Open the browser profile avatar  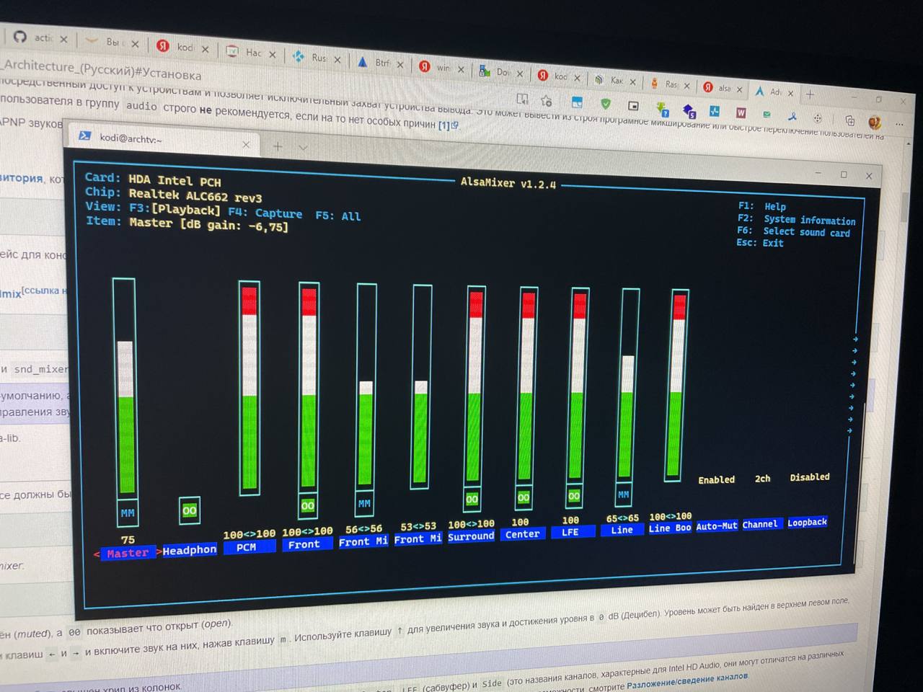875,122
